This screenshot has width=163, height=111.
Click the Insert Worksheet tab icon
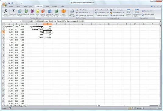25,106
